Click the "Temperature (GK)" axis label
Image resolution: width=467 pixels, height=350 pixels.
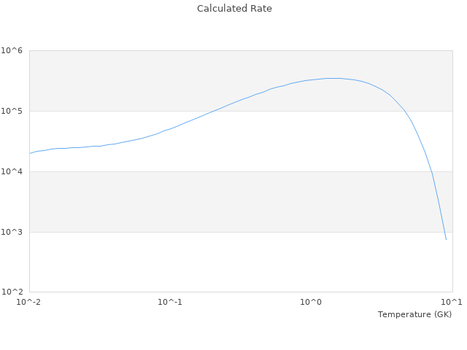coord(414,314)
